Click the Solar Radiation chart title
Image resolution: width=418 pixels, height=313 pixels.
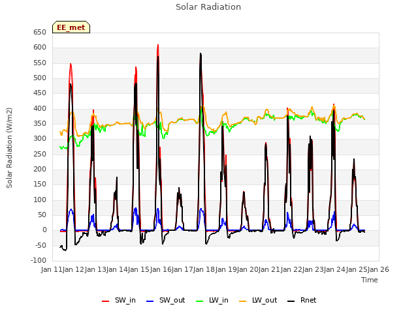point(208,7)
